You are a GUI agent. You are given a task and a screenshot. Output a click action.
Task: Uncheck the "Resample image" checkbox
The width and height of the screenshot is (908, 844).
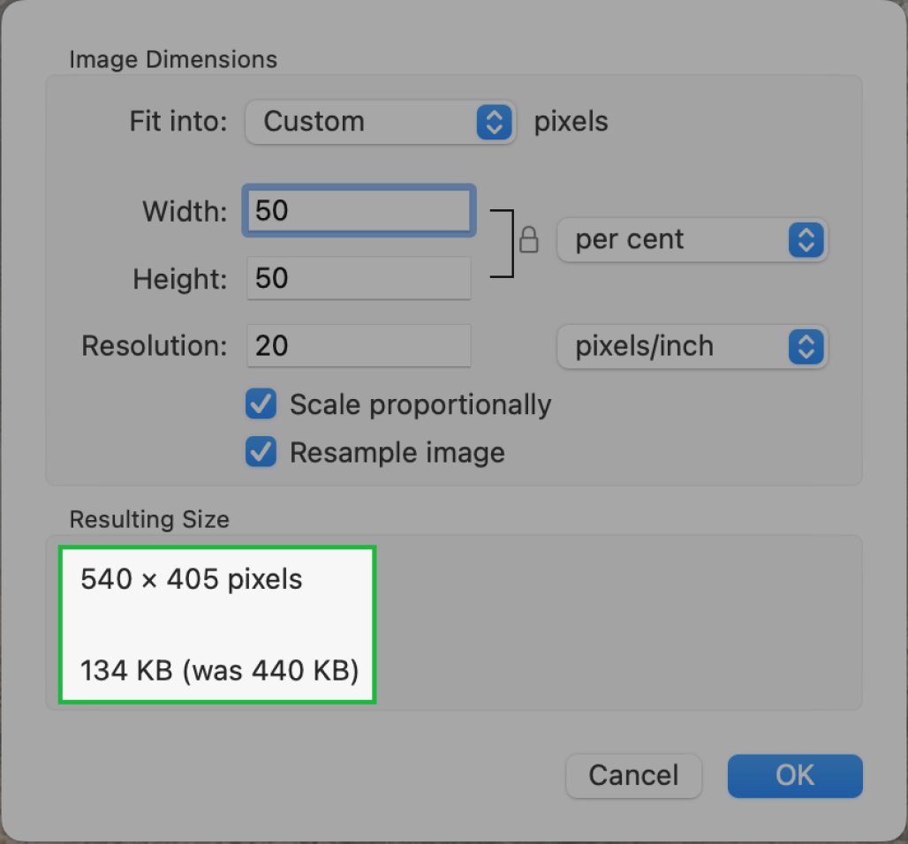261,453
